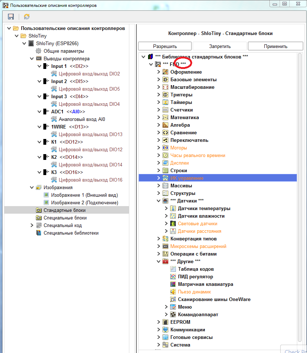Click the Световые датчики icon
The image size is (307, 353).
point(173,223)
